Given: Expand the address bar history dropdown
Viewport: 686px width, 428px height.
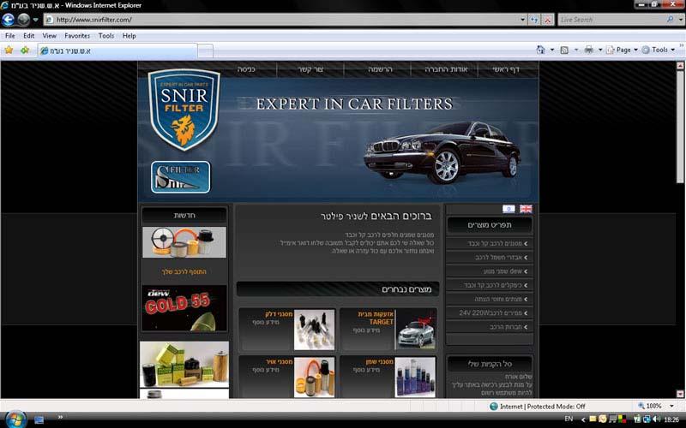Looking at the screenshot, I should (522, 20).
